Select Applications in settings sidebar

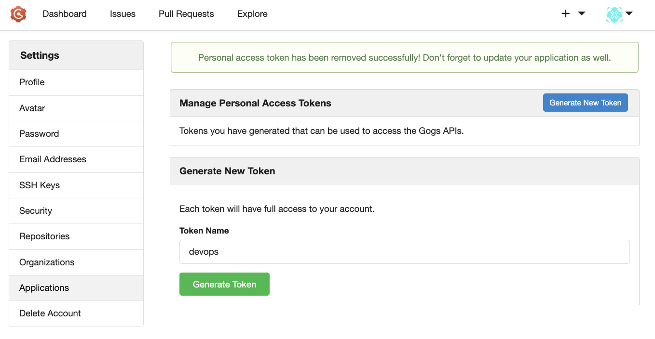44,288
